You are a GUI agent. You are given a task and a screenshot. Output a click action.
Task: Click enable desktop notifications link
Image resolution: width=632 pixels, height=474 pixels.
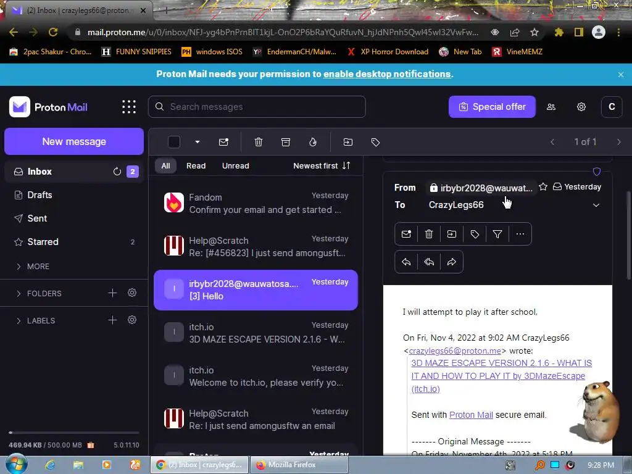coord(386,74)
